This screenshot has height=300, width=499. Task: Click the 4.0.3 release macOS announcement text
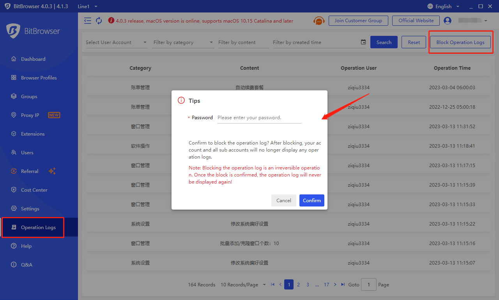pyautogui.click(x=205, y=21)
